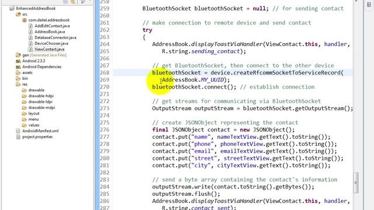Click 'MY_UUID' on line 269

[212, 80]
